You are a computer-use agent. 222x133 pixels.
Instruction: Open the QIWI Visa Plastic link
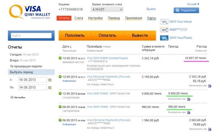(x=181, y=38)
